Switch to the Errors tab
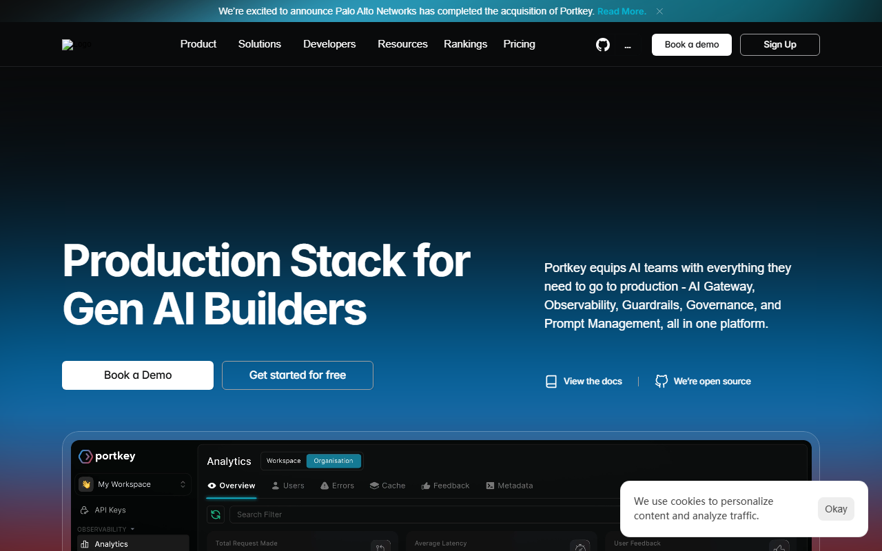 tap(337, 486)
